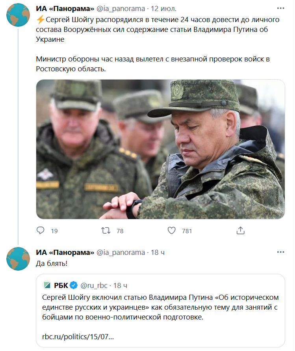
Task: Click the РБК logo in the quoted tweet
Action: point(46,285)
